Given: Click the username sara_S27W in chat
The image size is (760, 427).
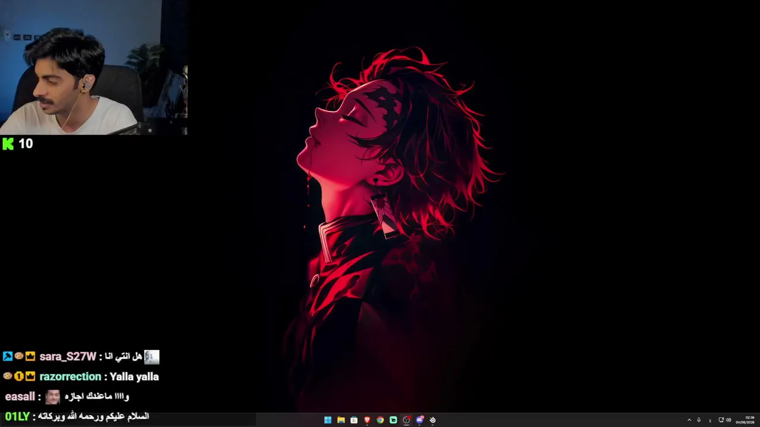Looking at the screenshot, I should [68, 356].
